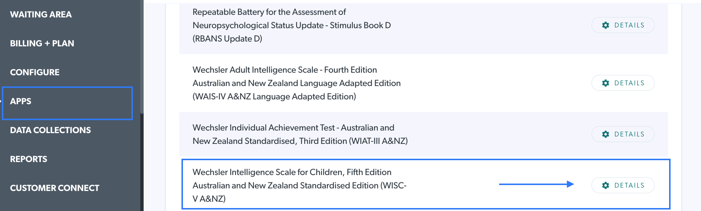Click the small arrow left of APPS
701x211 pixels.
(1, 101)
